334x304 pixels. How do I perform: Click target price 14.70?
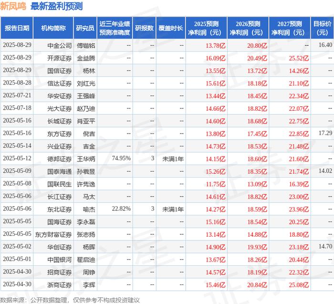click(325, 246)
